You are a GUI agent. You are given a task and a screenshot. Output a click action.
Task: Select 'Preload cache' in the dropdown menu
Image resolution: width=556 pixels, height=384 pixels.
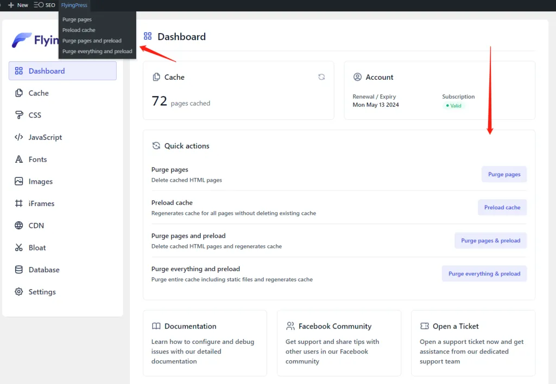coord(79,30)
